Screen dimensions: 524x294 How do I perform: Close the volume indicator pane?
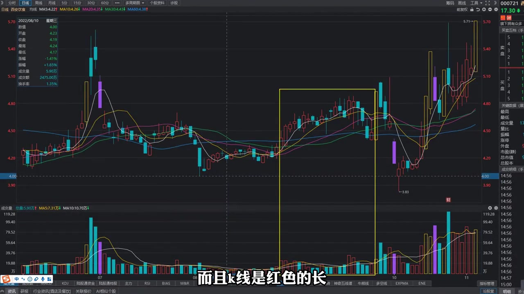click(x=490, y=208)
